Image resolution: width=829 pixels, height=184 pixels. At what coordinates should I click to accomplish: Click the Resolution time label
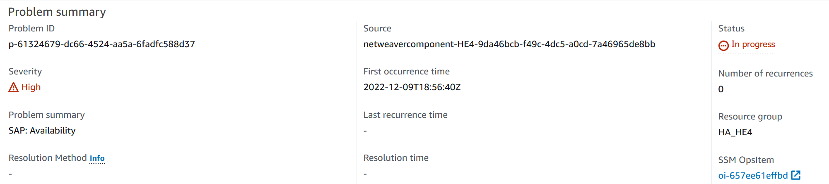click(396, 158)
